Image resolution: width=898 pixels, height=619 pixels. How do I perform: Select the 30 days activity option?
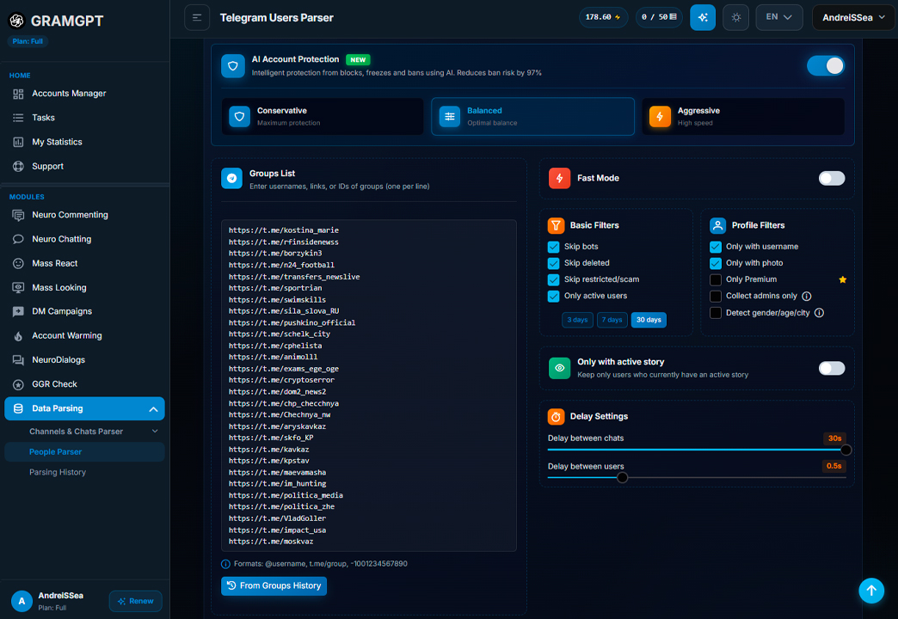tap(649, 320)
